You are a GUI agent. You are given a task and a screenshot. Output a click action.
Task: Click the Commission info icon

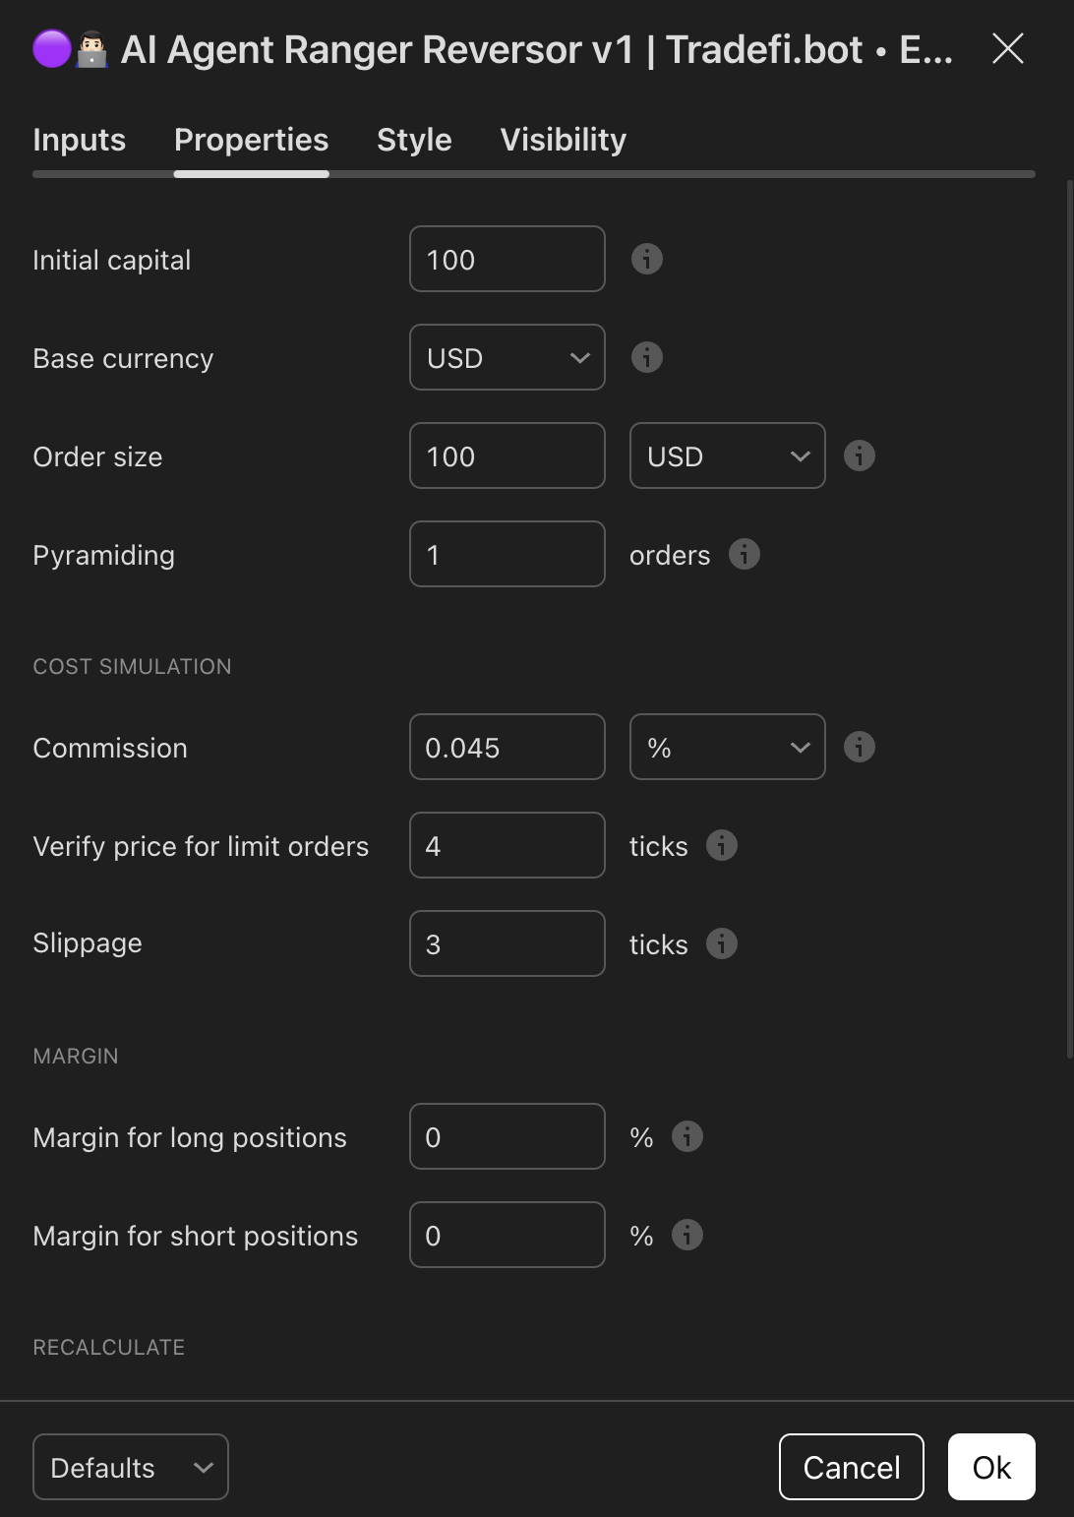pos(859,747)
